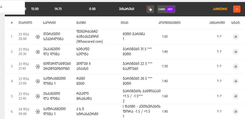Click stats icon for ვილემ II – აიაქსი
This screenshot has height=119, width=245.
tap(235, 66)
